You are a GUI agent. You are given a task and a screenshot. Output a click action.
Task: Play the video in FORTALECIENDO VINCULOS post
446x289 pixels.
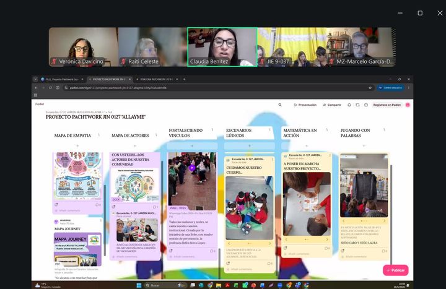(x=192, y=168)
